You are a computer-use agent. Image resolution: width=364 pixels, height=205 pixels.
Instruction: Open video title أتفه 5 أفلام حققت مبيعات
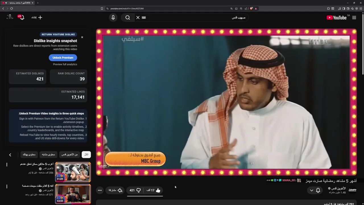click(38, 186)
